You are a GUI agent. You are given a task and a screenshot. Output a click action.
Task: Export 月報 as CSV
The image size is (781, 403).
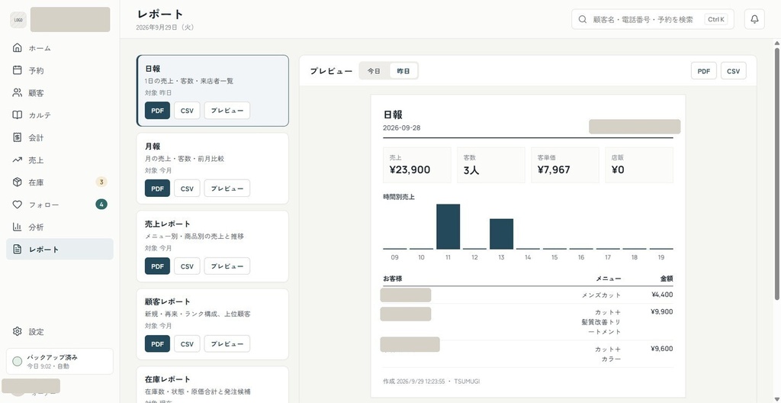click(x=187, y=189)
